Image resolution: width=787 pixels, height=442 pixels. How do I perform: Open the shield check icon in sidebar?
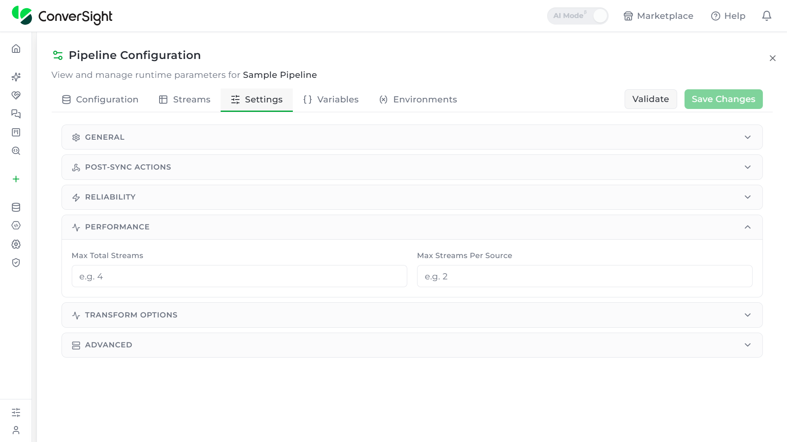(x=16, y=263)
